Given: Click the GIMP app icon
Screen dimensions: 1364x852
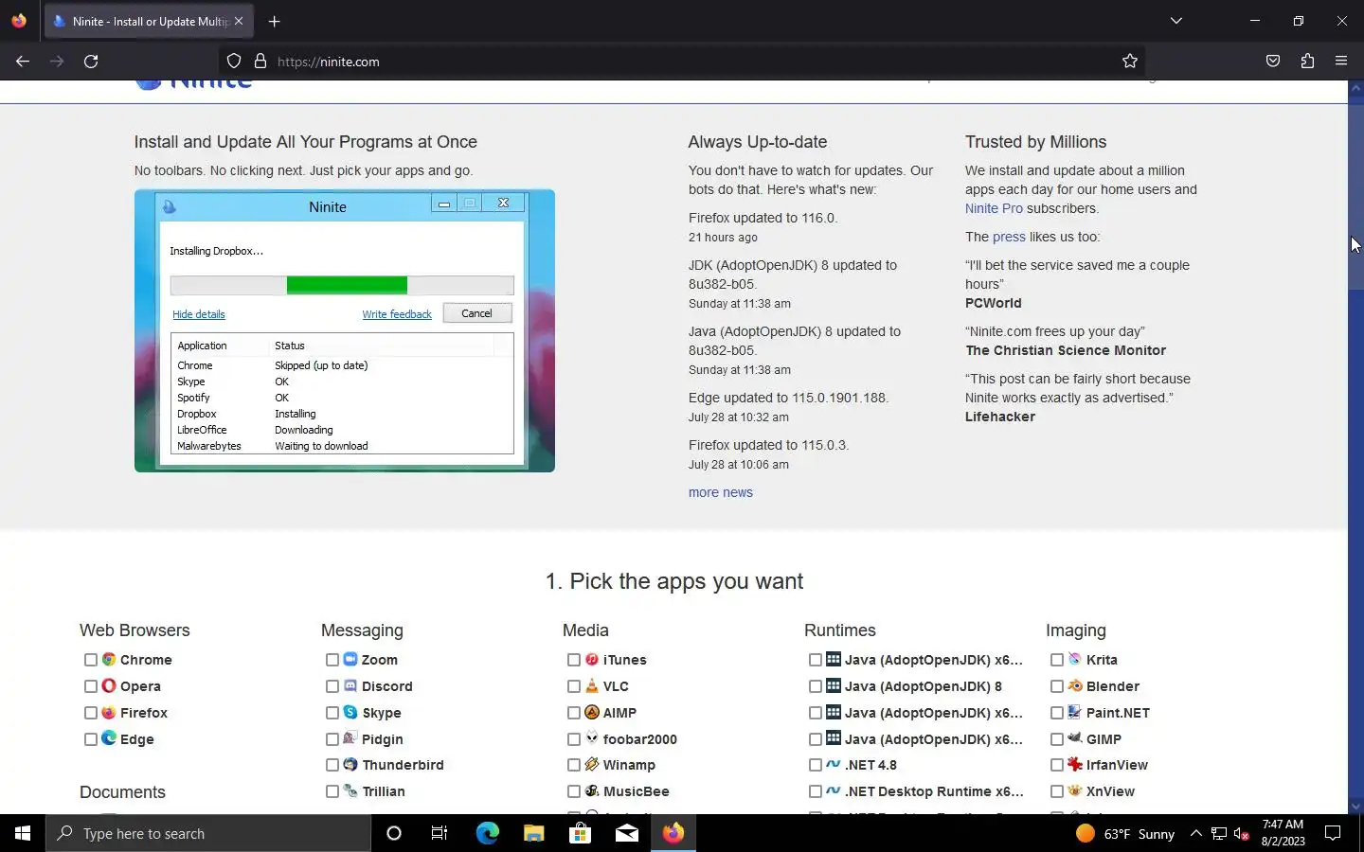Looking at the screenshot, I should click(1075, 738).
